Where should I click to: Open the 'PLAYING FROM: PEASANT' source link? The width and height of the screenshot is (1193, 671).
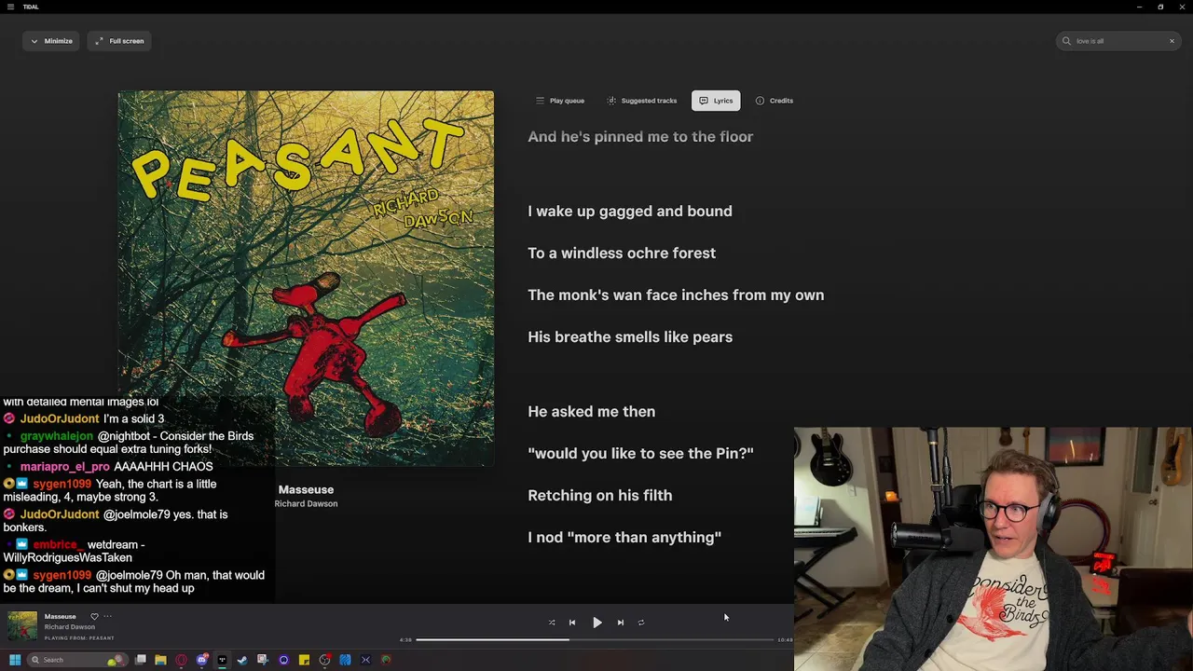point(79,638)
